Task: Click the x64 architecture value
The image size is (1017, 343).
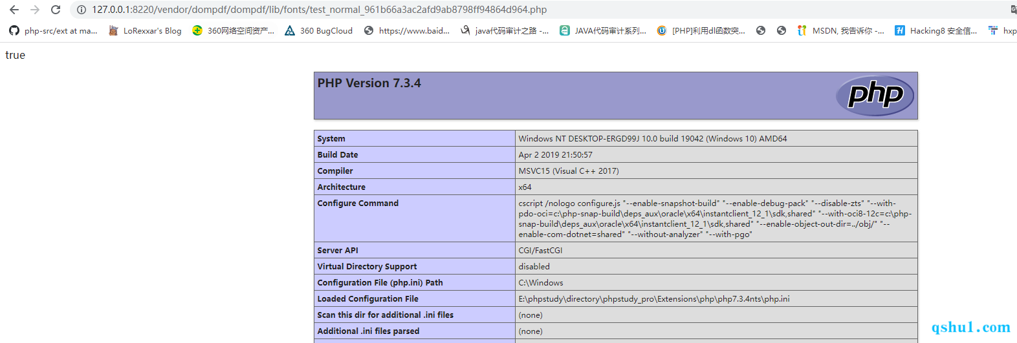Action: pos(525,187)
